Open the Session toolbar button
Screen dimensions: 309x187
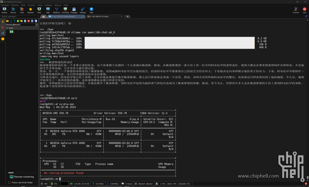point(4,10)
